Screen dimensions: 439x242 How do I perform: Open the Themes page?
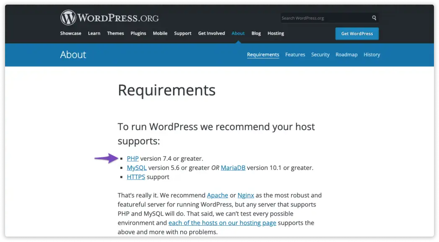(x=115, y=33)
